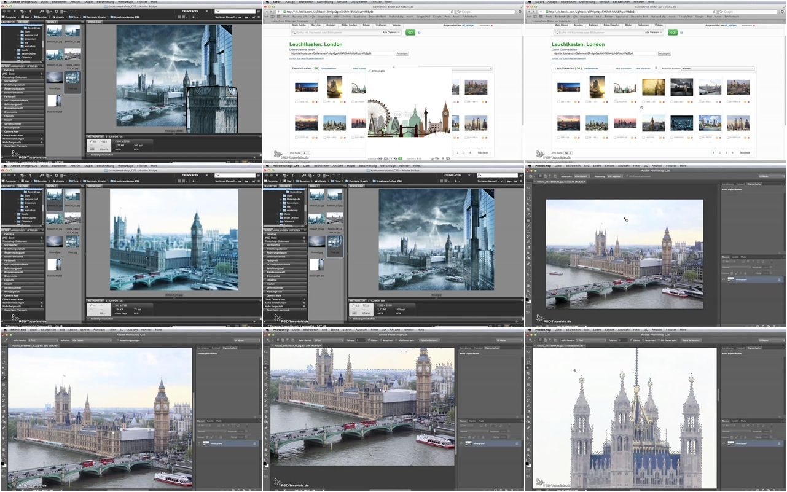Open bookmarks book icon in top-right Safari window
The height and width of the screenshot is (492, 787).
(534, 16)
